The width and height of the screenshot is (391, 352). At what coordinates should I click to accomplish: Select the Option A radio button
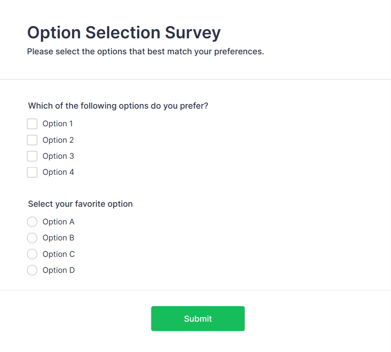[32, 222]
